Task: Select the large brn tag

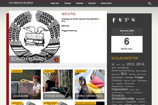Action: click(x=124, y=74)
